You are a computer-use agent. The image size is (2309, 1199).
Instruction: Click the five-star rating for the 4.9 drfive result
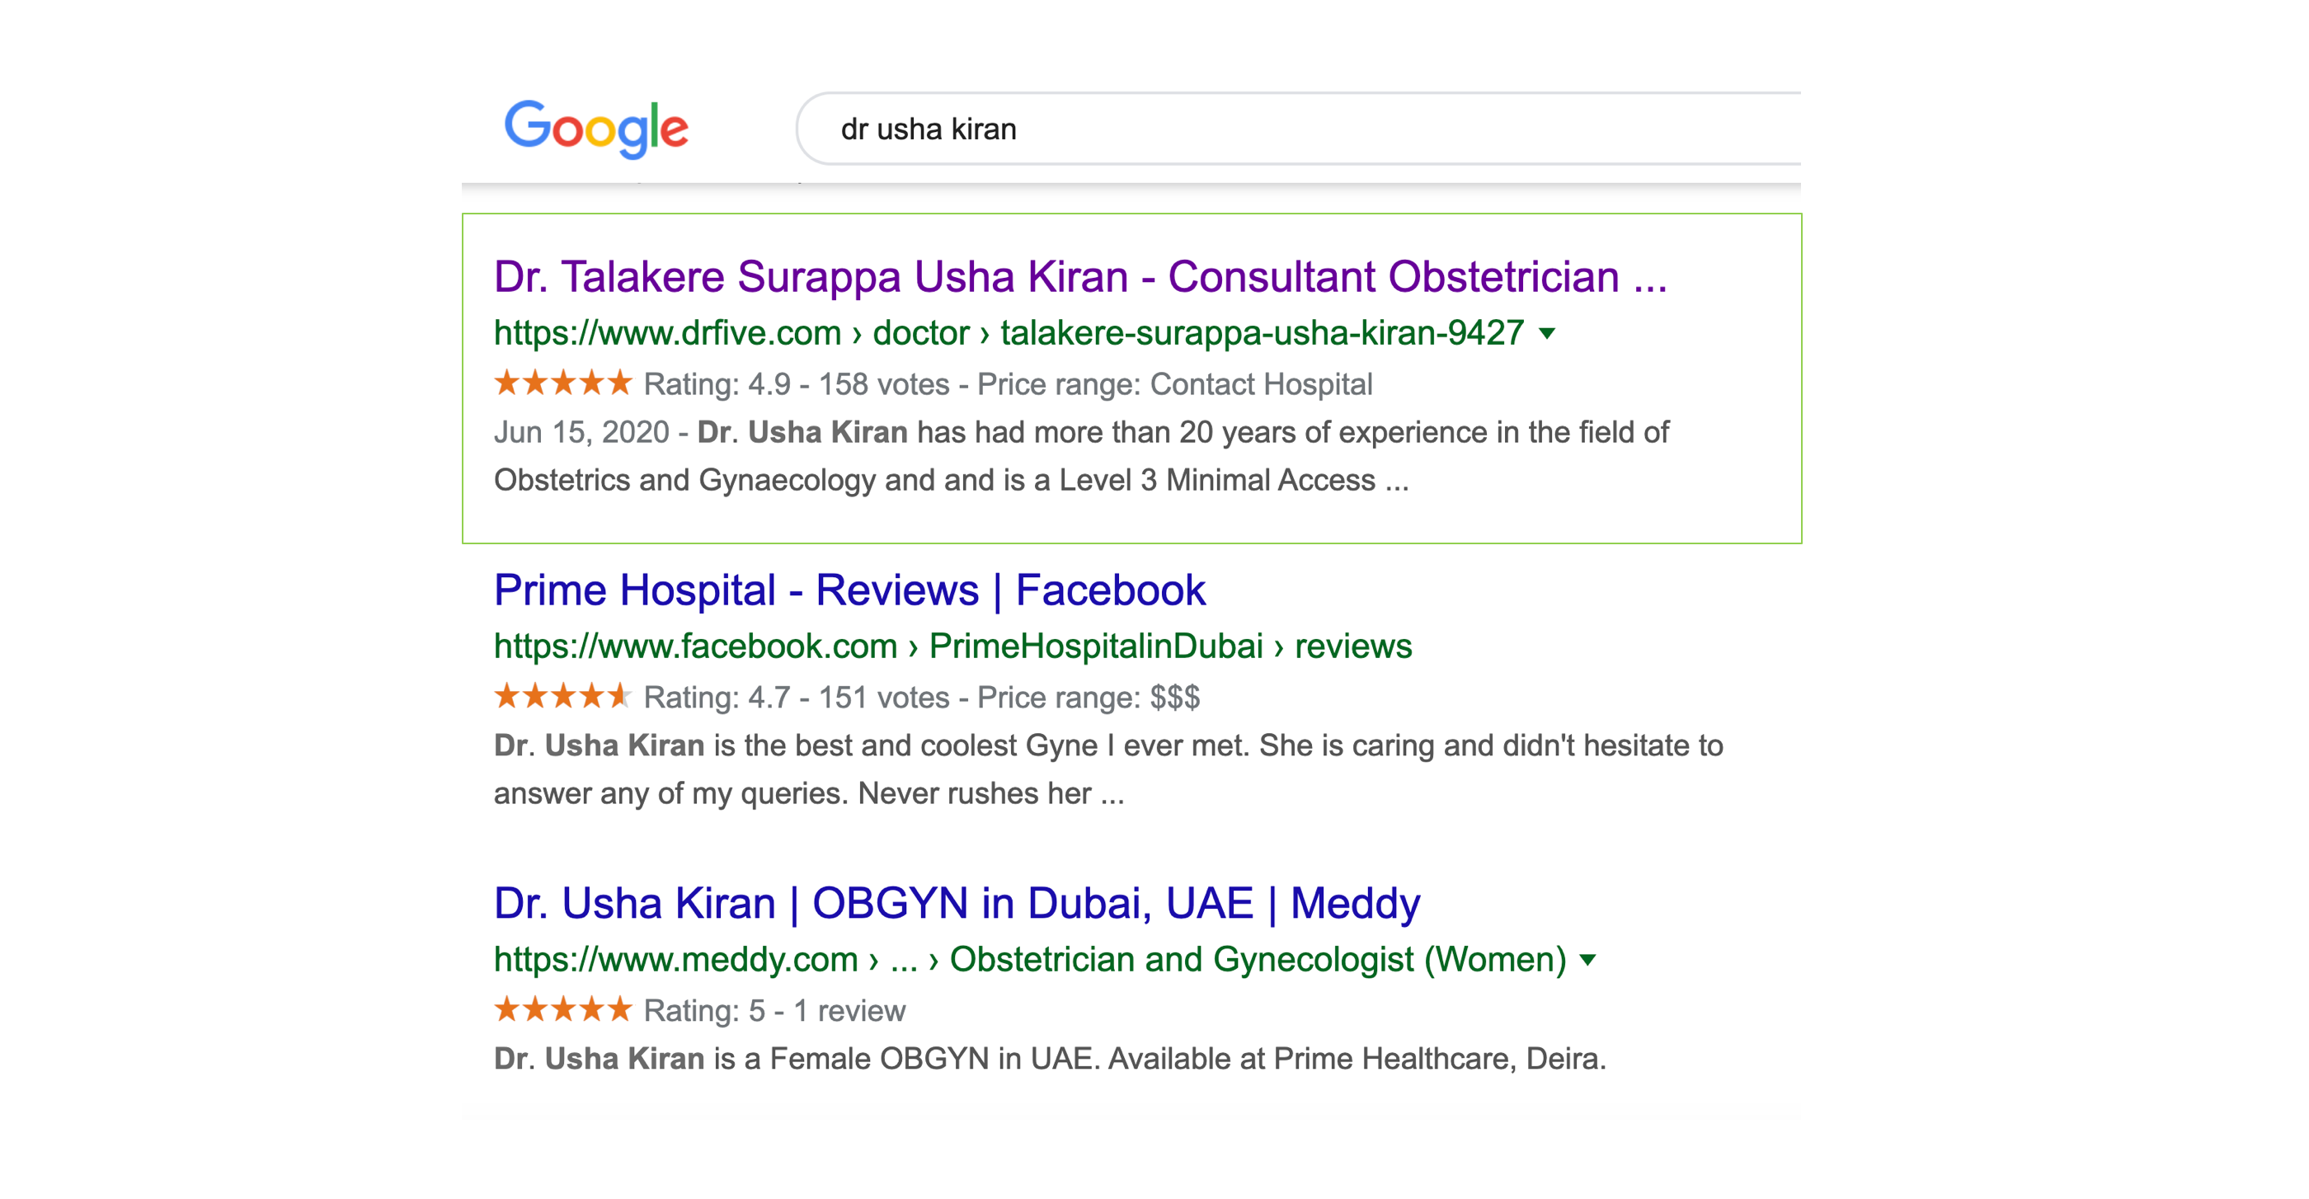click(563, 383)
